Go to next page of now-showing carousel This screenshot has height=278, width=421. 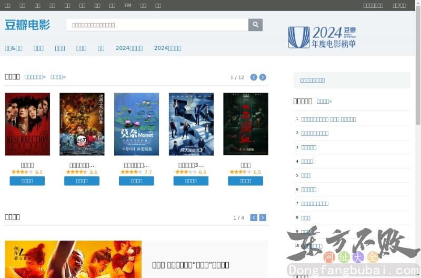pyautogui.click(x=263, y=77)
